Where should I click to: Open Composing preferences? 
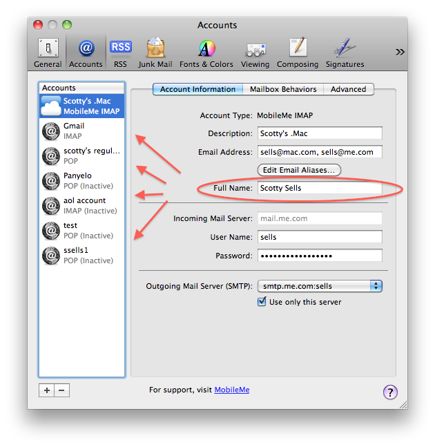click(298, 53)
